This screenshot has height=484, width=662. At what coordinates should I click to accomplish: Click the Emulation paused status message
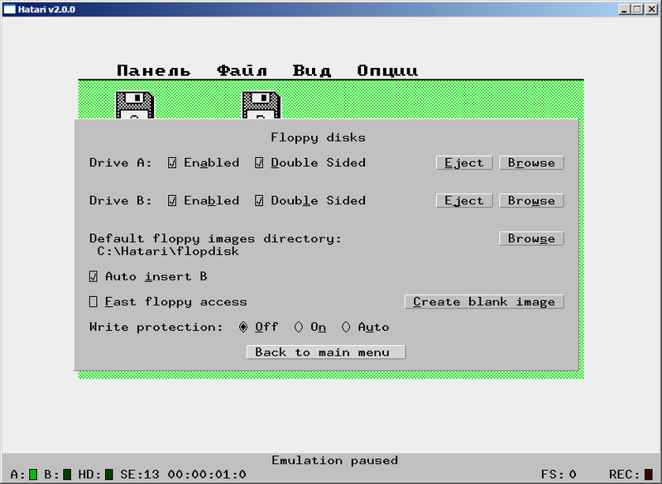coord(334,460)
